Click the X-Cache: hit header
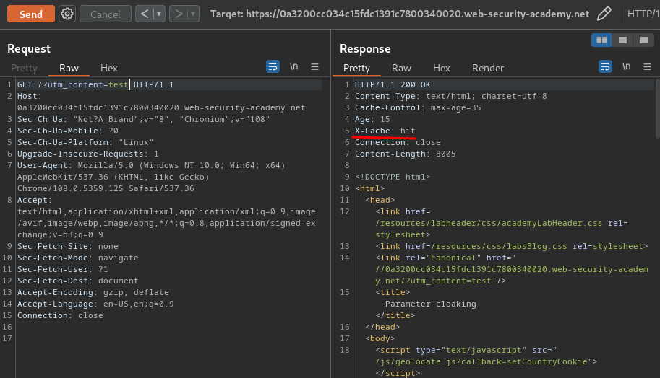 pyautogui.click(x=385, y=131)
